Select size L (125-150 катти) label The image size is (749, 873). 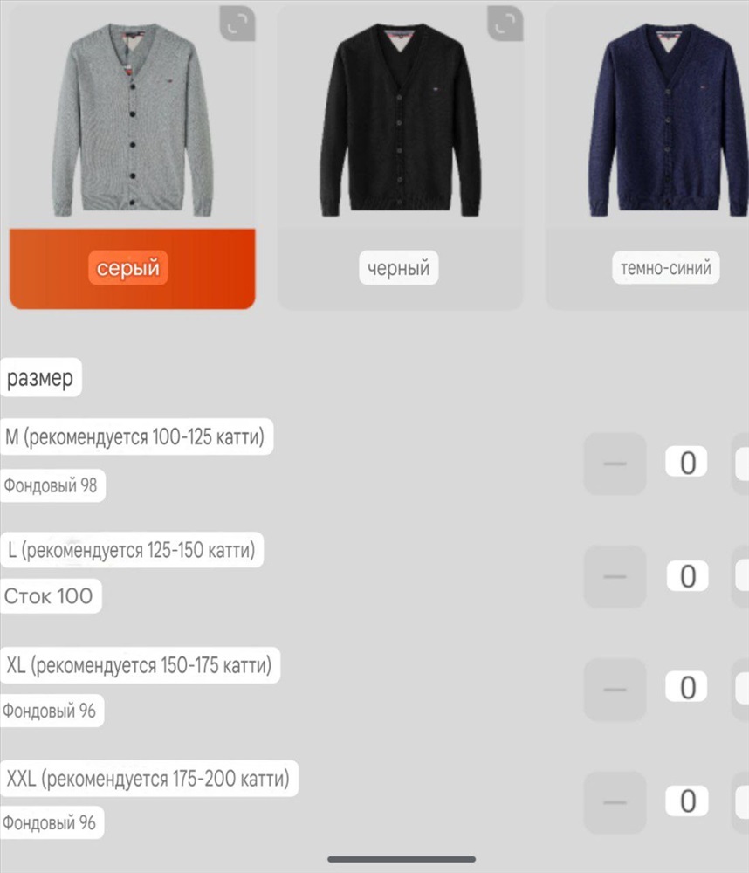132,550
